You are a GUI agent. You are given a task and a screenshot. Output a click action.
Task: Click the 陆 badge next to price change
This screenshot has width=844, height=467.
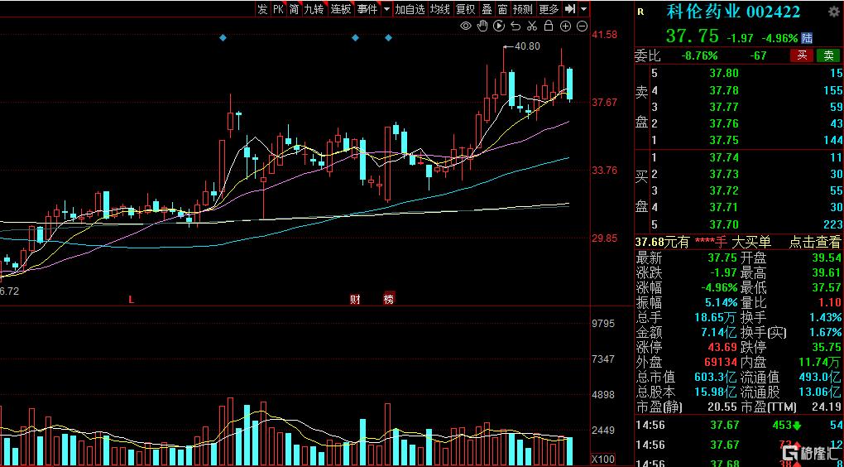[807, 38]
